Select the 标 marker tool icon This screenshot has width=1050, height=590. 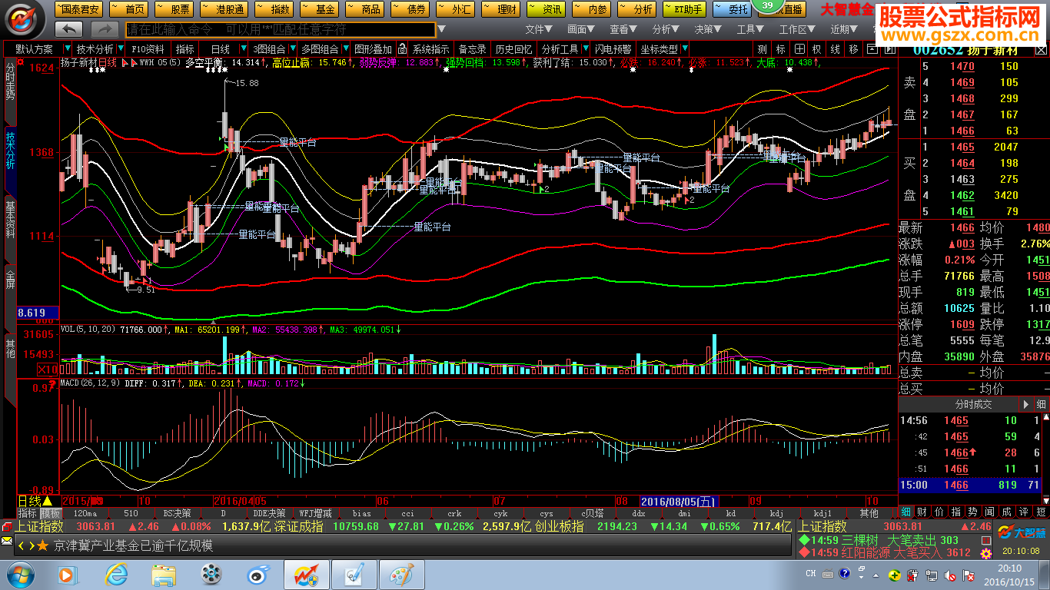[x=780, y=49]
